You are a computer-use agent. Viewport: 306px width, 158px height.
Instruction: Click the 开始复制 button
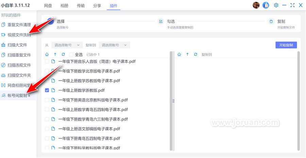tap(286, 45)
